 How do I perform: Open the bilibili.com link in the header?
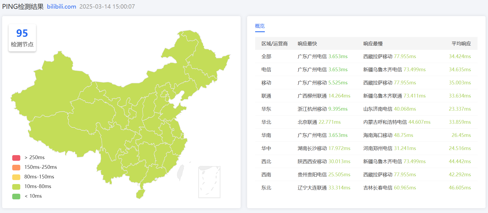[x=62, y=6]
